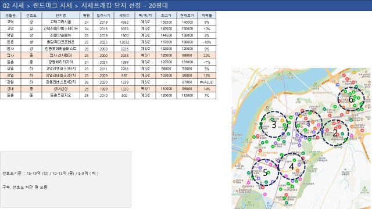Select the highlighted 강일리버파크3단지 cell
This screenshot has height=209, width=372.
[x=60, y=75]
